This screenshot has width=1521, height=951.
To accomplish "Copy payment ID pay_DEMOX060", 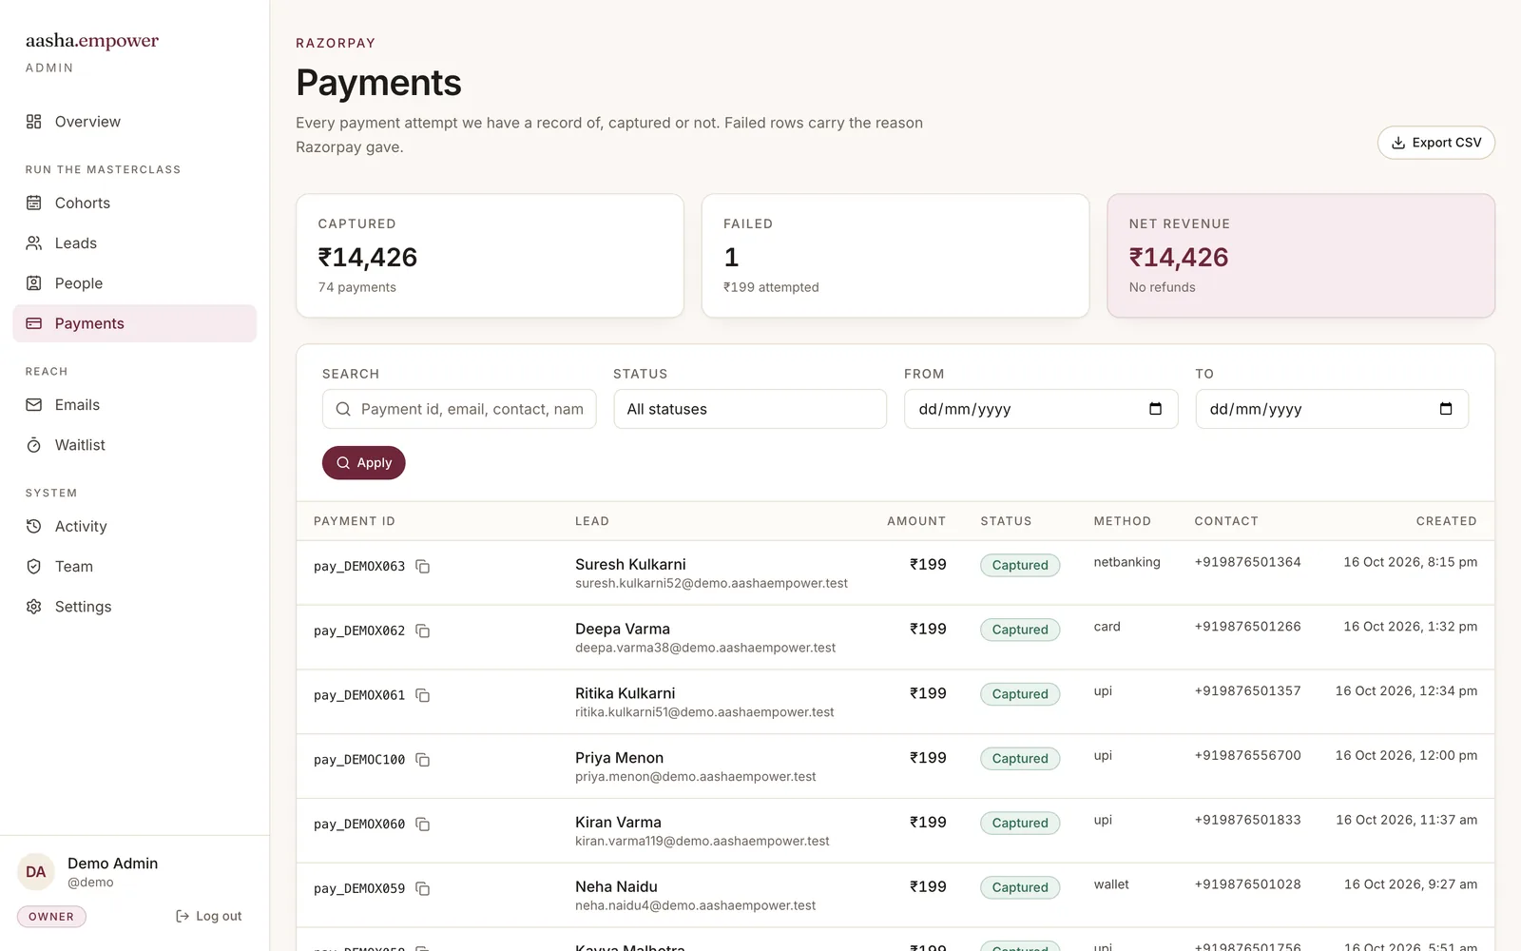I will tap(423, 825).
